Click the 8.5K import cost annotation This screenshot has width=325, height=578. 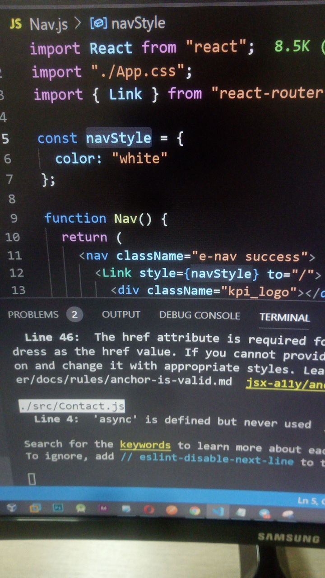(x=292, y=46)
